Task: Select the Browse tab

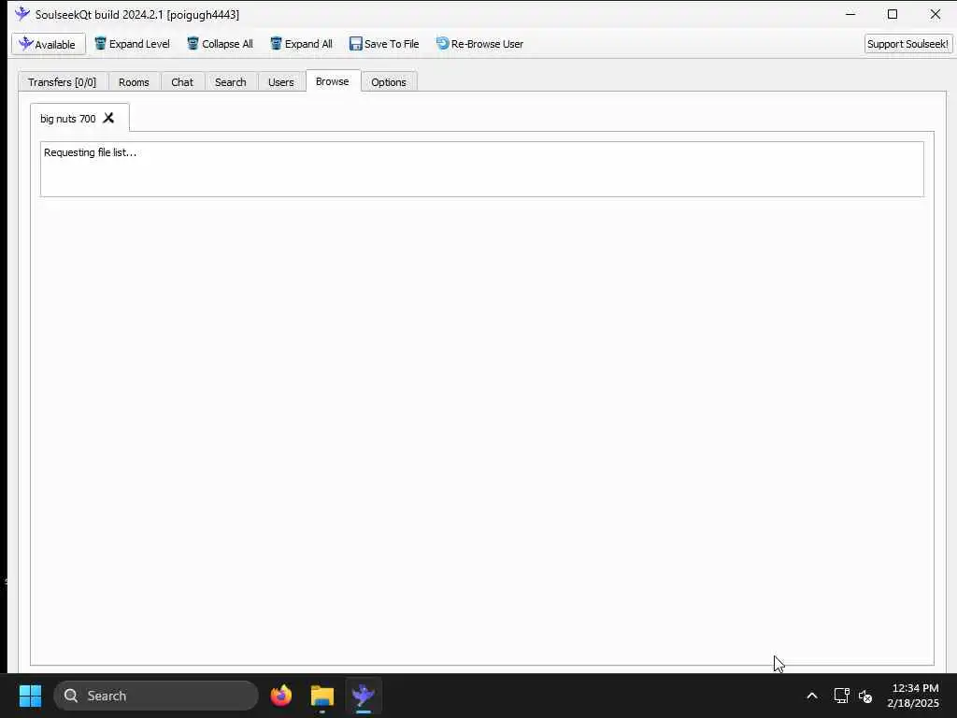Action: [x=333, y=81]
